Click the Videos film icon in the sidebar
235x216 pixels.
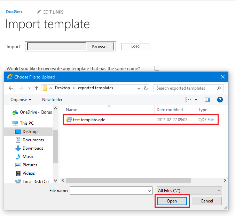pos(18,173)
